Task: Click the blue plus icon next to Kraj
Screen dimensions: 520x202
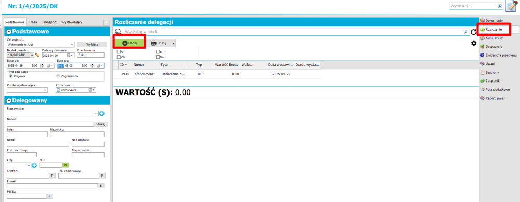Action: pyautogui.click(x=34, y=165)
